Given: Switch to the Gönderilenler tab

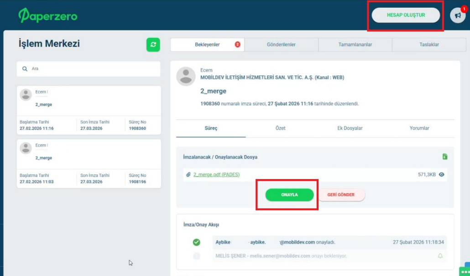Looking at the screenshot, I should [x=281, y=45].
